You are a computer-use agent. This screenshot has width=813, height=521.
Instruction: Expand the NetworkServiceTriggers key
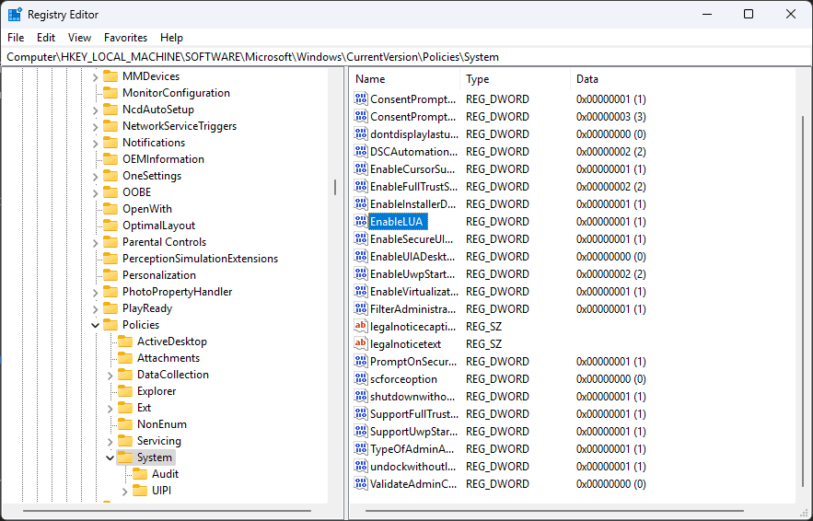(x=96, y=126)
